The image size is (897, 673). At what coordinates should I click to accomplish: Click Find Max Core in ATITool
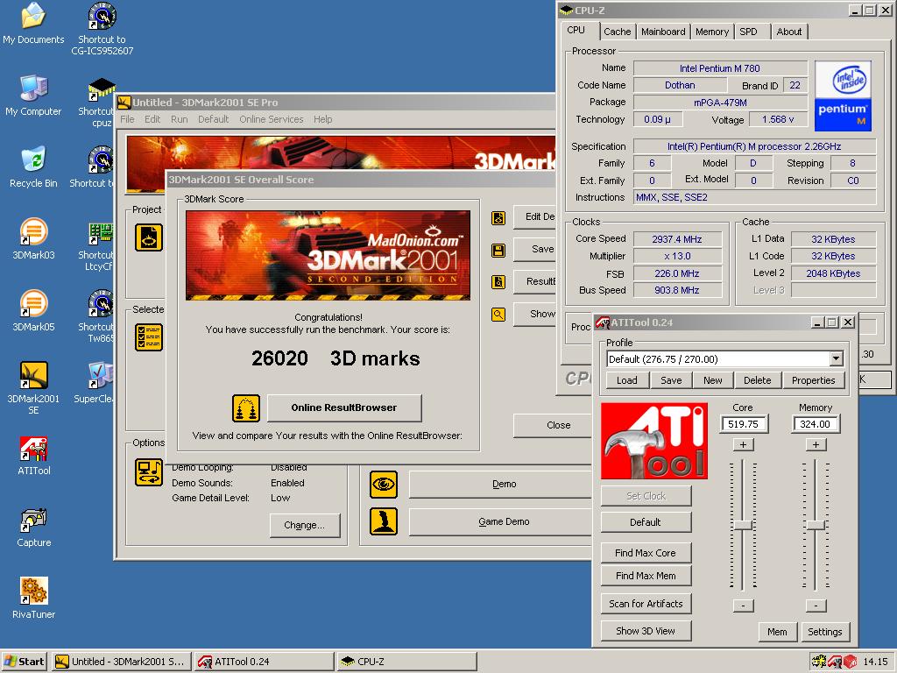click(x=646, y=553)
